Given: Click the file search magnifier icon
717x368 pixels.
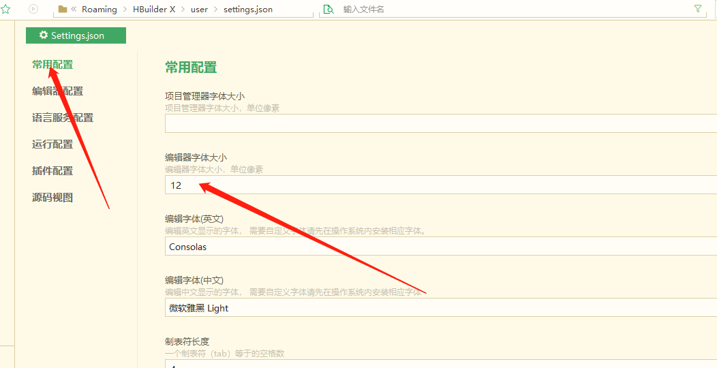Looking at the screenshot, I should (x=329, y=10).
